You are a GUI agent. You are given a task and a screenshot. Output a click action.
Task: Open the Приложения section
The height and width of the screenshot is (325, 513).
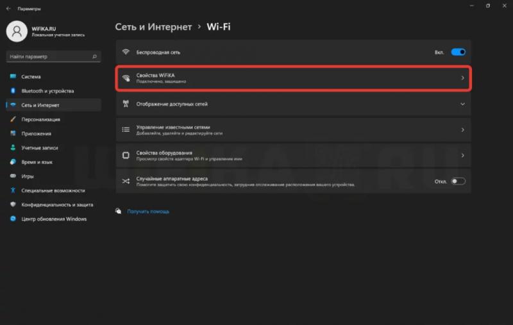click(54, 133)
